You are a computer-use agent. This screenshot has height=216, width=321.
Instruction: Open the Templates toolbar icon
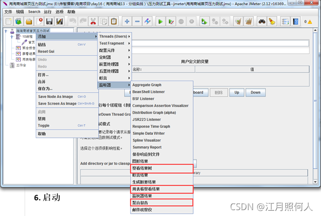tap(19, 21)
